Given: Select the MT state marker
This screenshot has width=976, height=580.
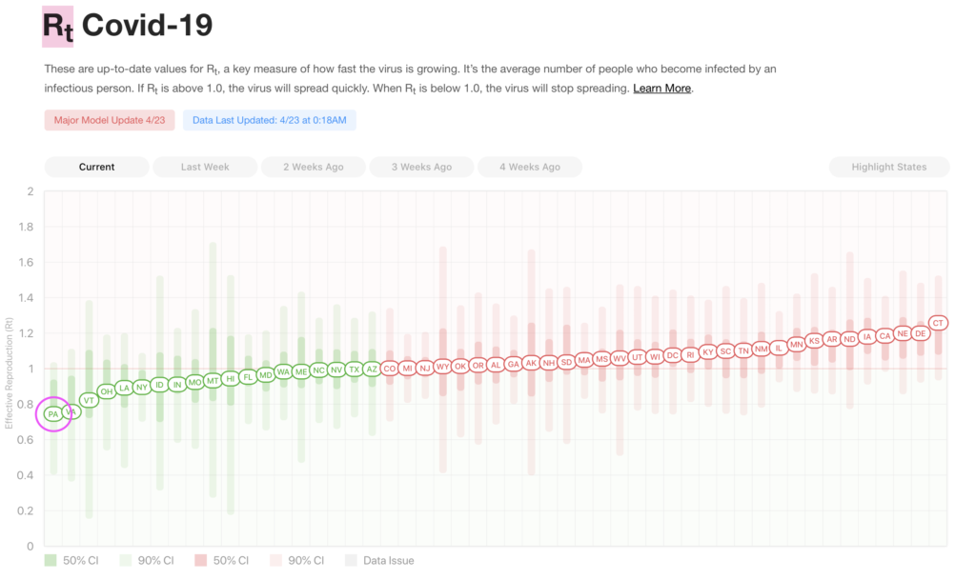Looking at the screenshot, I should [x=213, y=380].
